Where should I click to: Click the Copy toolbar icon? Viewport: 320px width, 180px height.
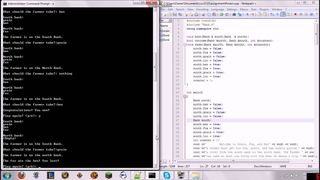(x=208, y=14)
